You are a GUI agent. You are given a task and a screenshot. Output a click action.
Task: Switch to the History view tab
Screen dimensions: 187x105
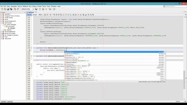pos(40,15)
